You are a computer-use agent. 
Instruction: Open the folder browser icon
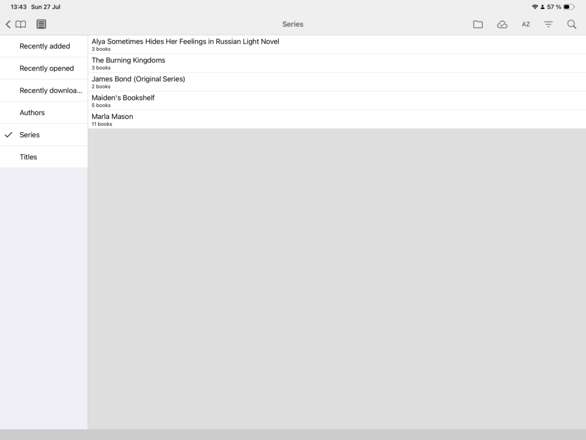(x=478, y=24)
